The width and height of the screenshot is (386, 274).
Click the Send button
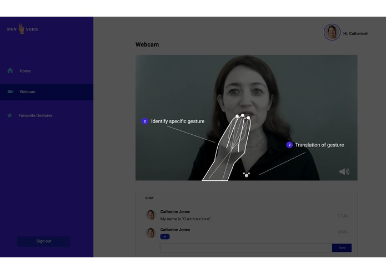click(342, 248)
